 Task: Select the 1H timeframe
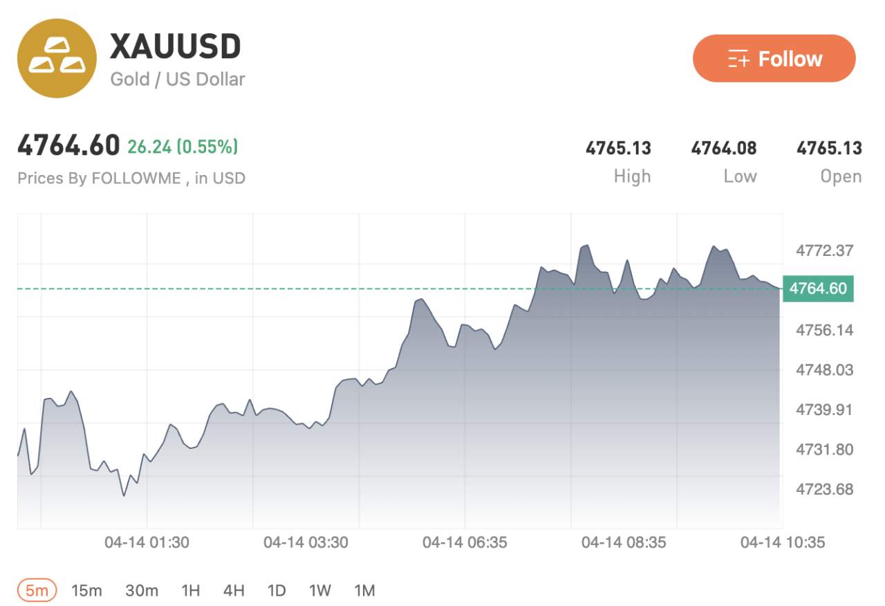[x=190, y=590]
